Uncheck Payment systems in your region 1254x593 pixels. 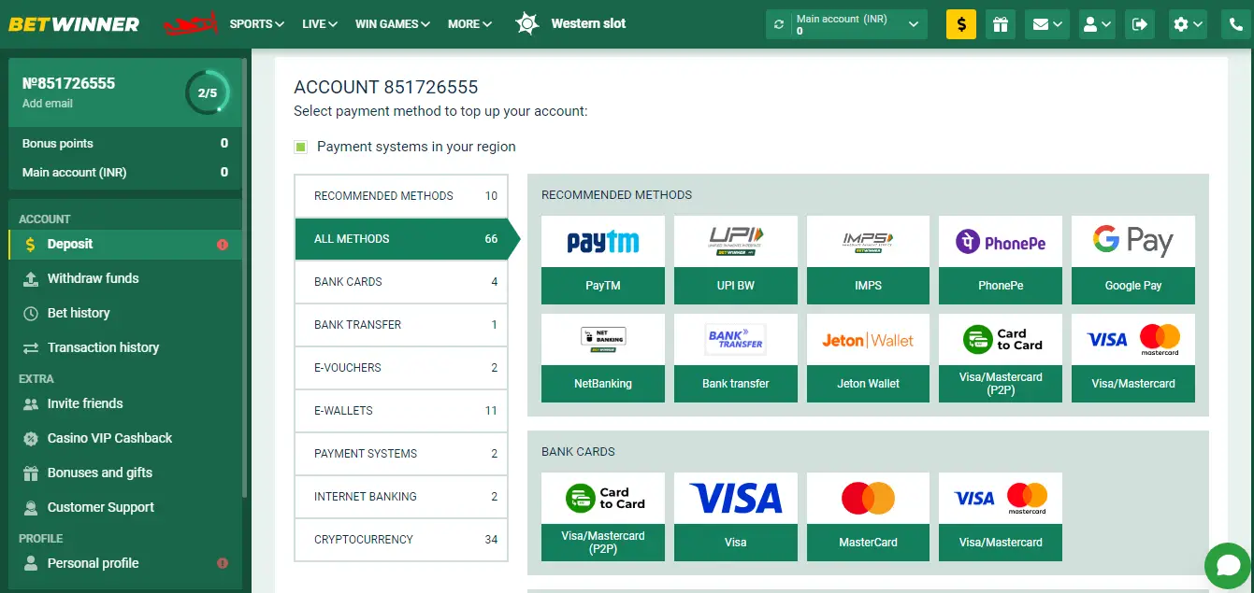[300, 147]
